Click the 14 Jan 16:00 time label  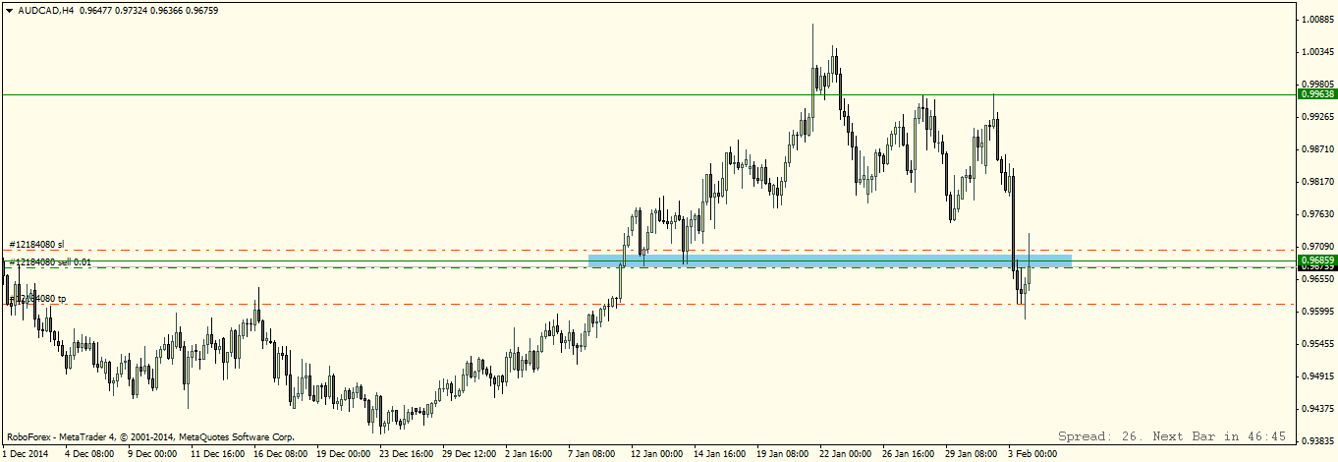pyautogui.click(x=721, y=454)
